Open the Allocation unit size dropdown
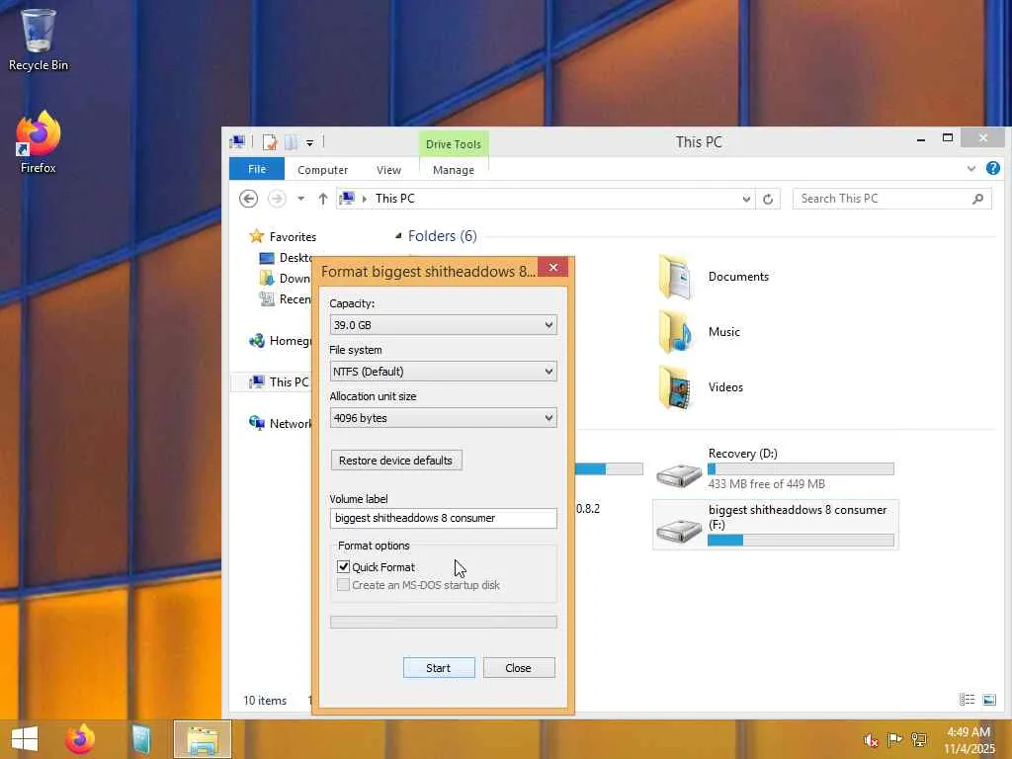 click(x=443, y=418)
